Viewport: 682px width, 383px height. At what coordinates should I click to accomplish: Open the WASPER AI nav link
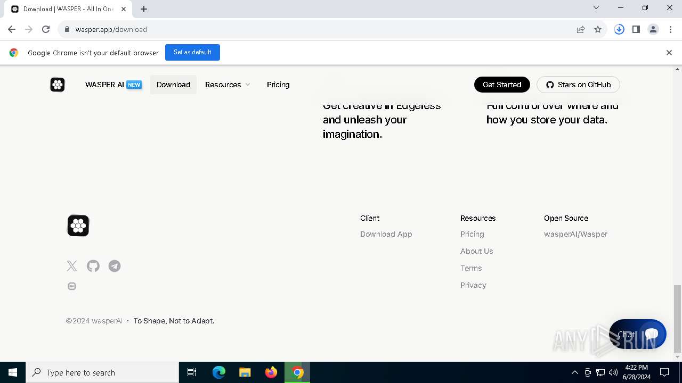click(x=113, y=85)
